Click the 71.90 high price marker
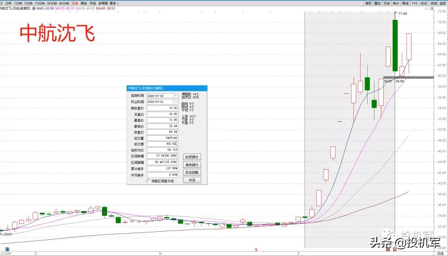 [x=402, y=14]
